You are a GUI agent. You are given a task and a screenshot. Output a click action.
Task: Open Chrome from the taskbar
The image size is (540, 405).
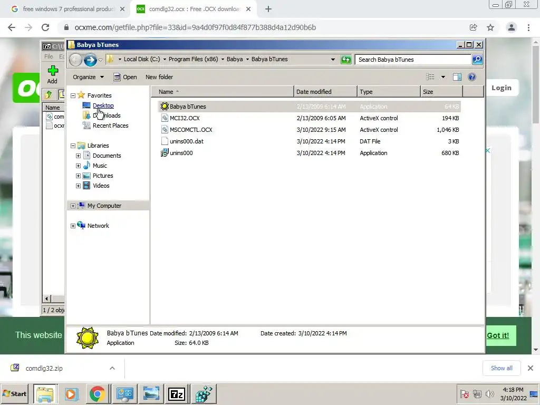point(98,394)
